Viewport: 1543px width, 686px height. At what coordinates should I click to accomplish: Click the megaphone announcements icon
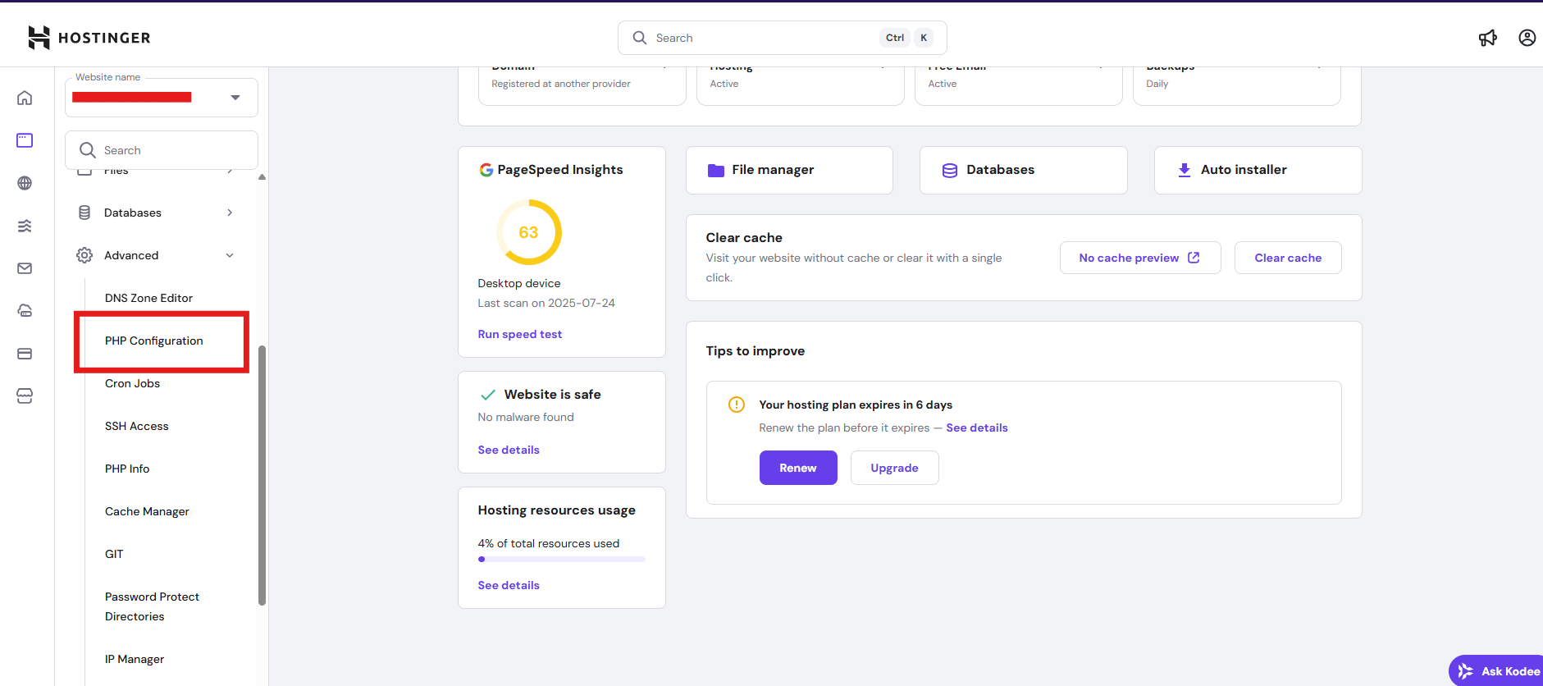1487,38
